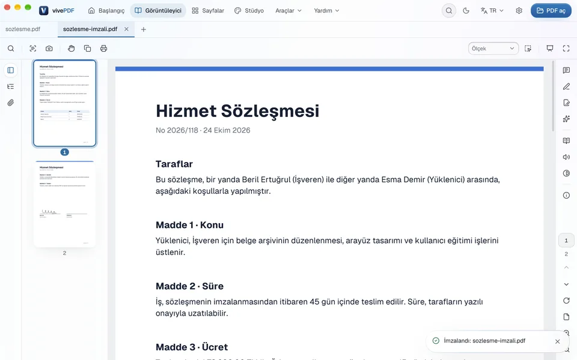Go to Başlangıç home tab

[106, 11]
